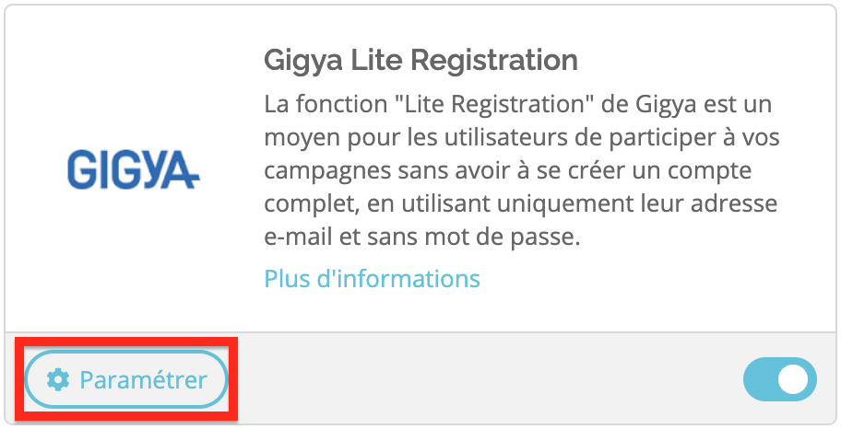Open Gigya settings via the cog icon
This screenshot has width=841, height=429.
click(58, 379)
